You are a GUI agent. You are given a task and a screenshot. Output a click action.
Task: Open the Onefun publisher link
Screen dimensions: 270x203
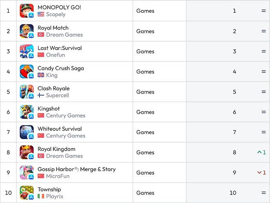coord(55,55)
